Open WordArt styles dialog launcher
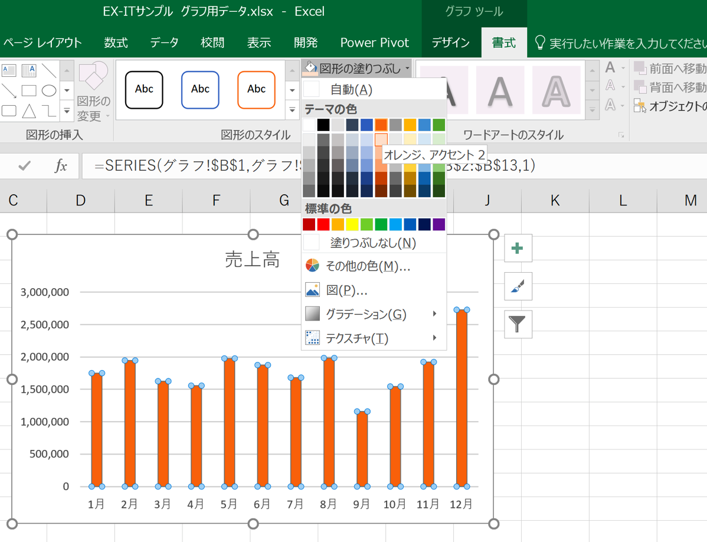 pyautogui.click(x=621, y=135)
